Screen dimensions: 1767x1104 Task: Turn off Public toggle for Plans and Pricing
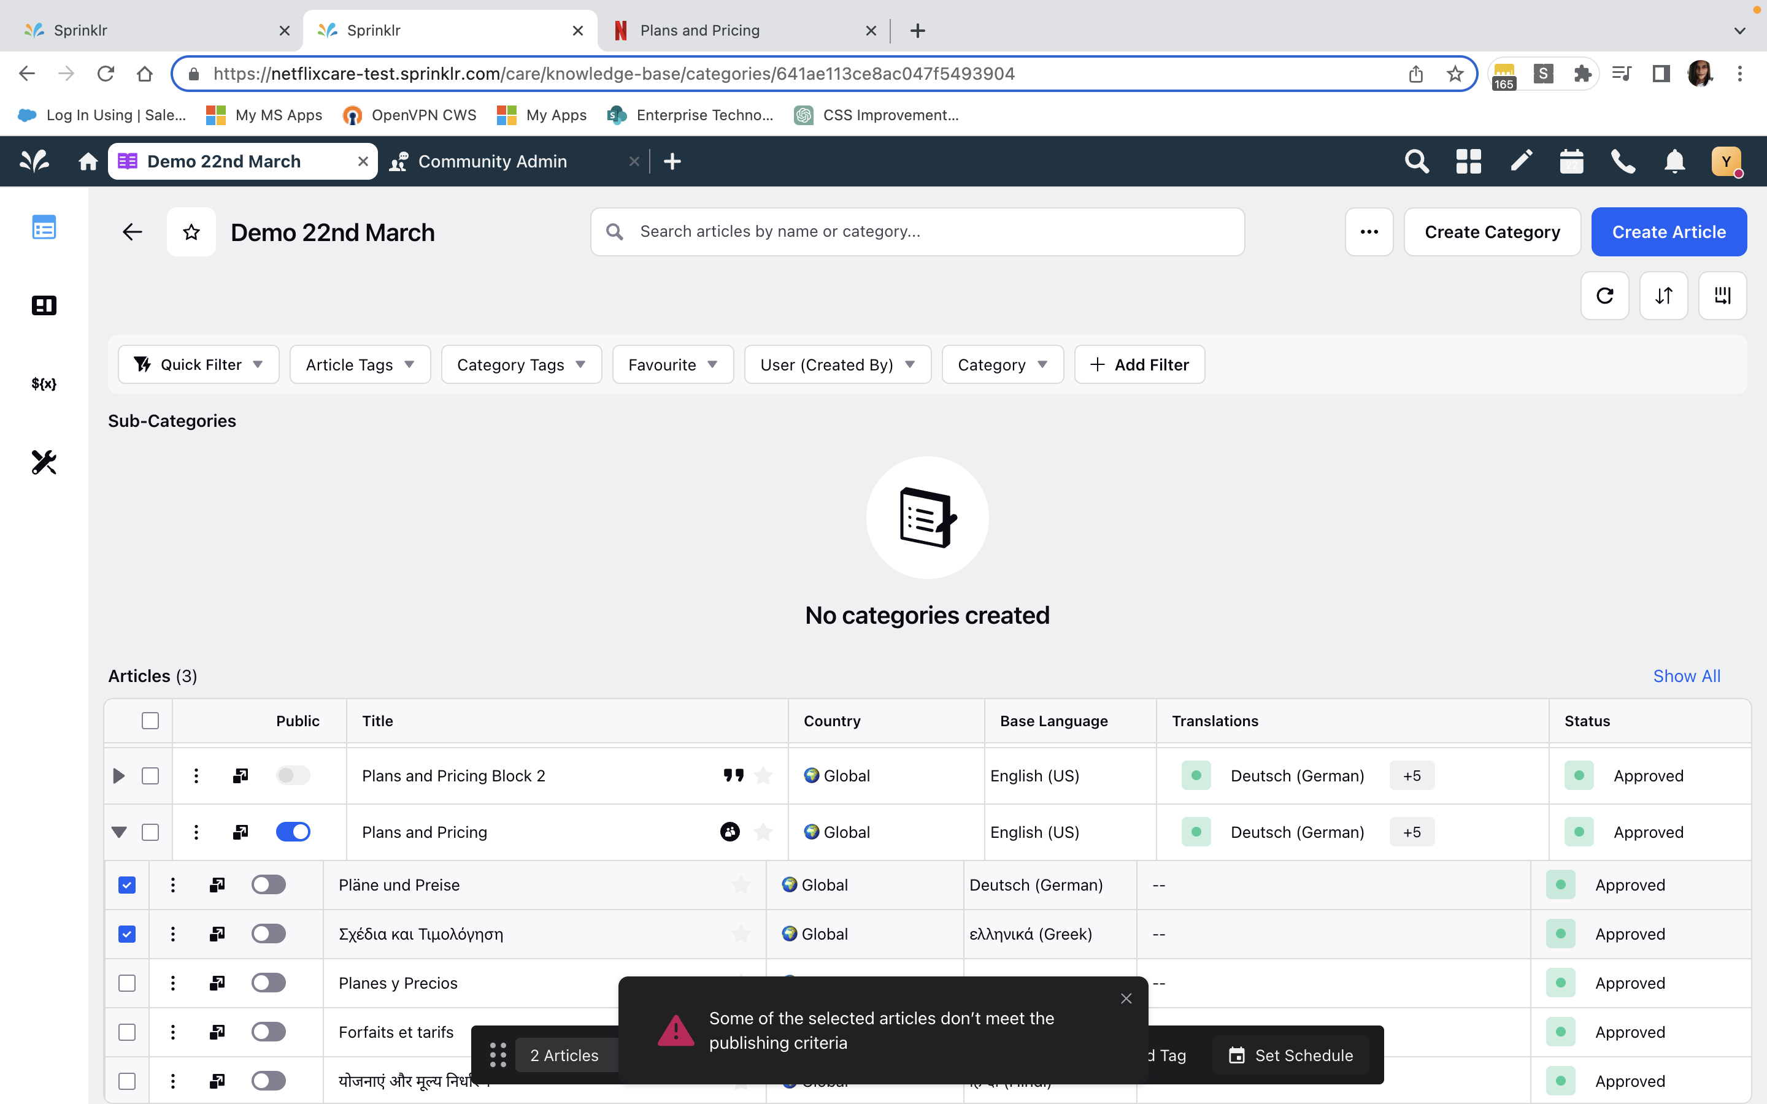click(x=293, y=832)
